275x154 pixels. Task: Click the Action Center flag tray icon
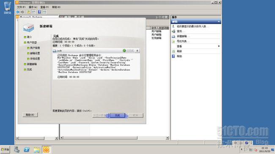pos(246,150)
